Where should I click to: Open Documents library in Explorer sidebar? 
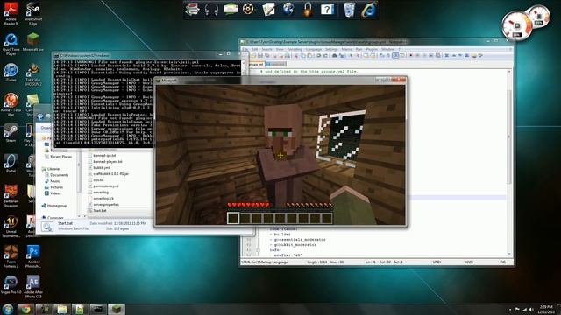(59, 175)
